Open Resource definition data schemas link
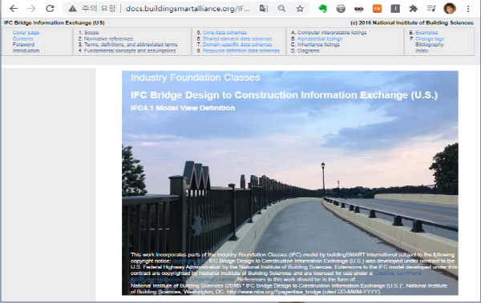The image size is (481, 303). point(241,50)
